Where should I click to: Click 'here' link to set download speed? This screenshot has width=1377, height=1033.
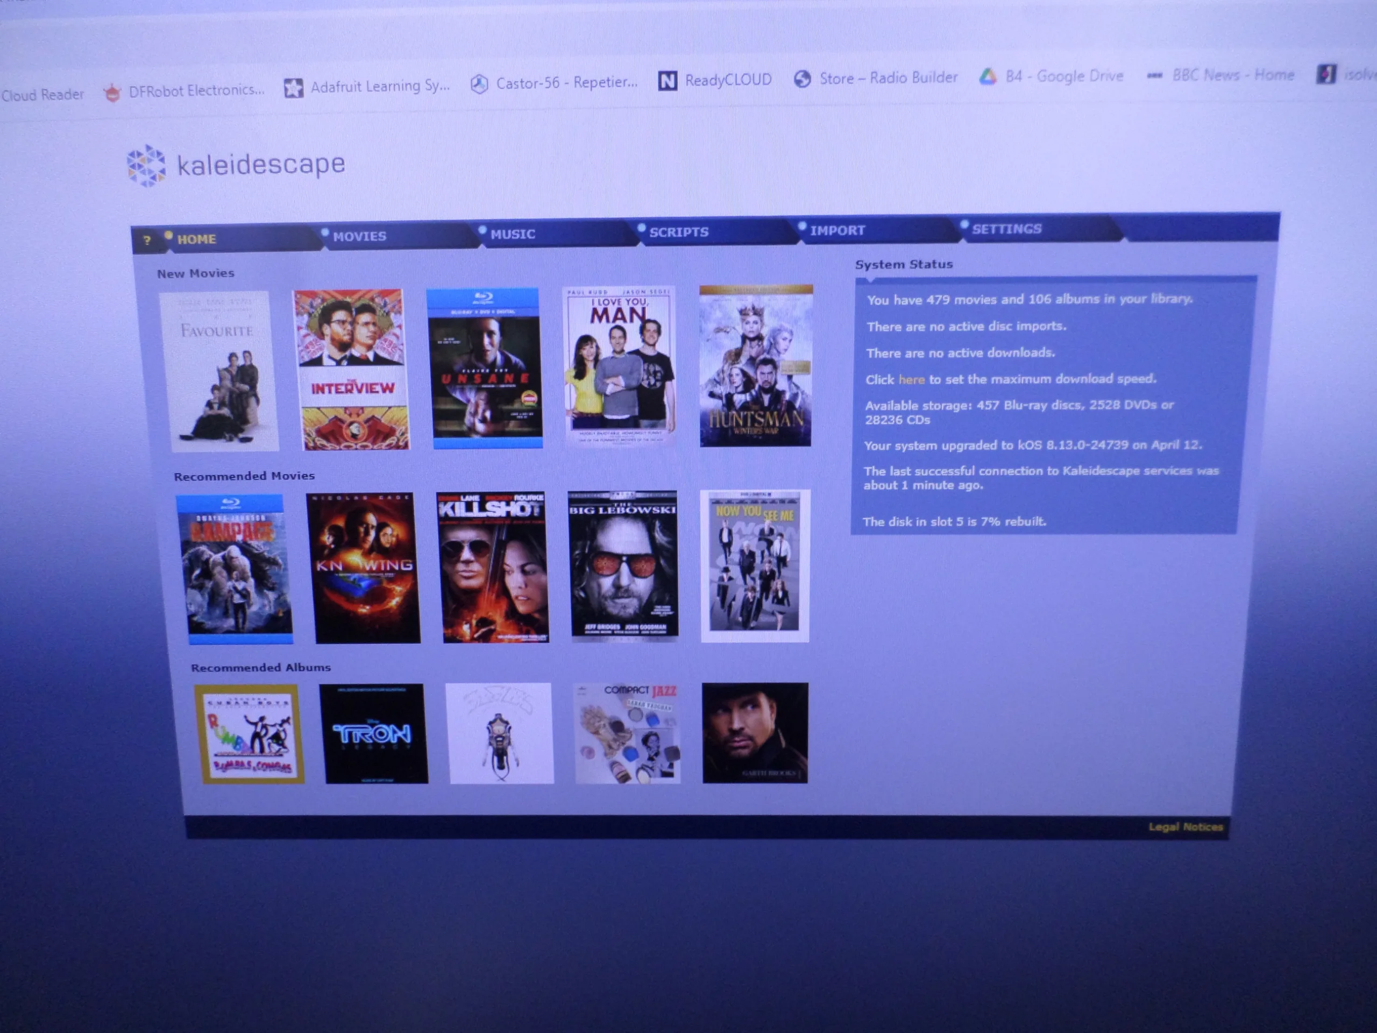coord(911,379)
